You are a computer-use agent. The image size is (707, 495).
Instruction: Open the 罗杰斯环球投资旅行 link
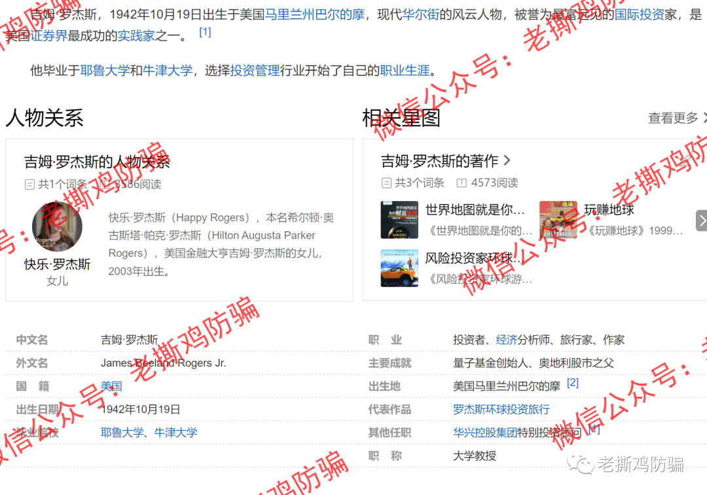coord(501,409)
